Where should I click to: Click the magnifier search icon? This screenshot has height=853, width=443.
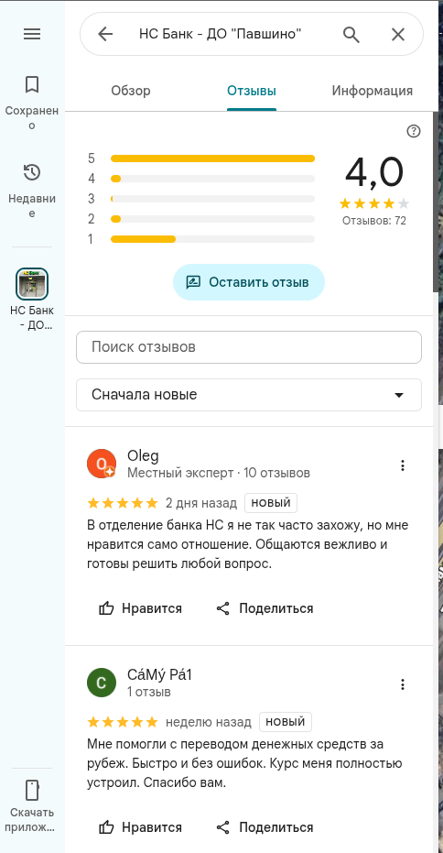click(351, 34)
